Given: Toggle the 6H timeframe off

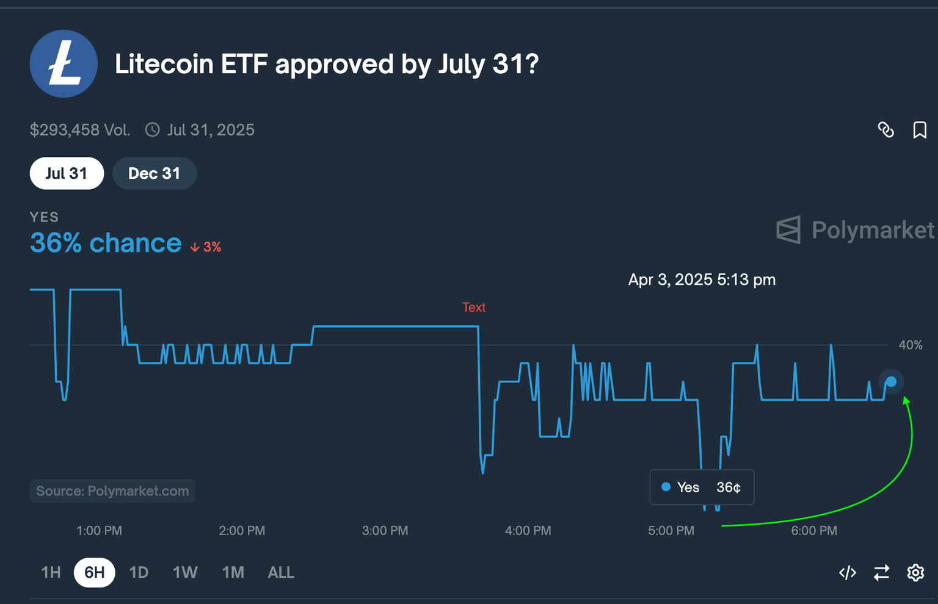Looking at the screenshot, I should 94,572.
